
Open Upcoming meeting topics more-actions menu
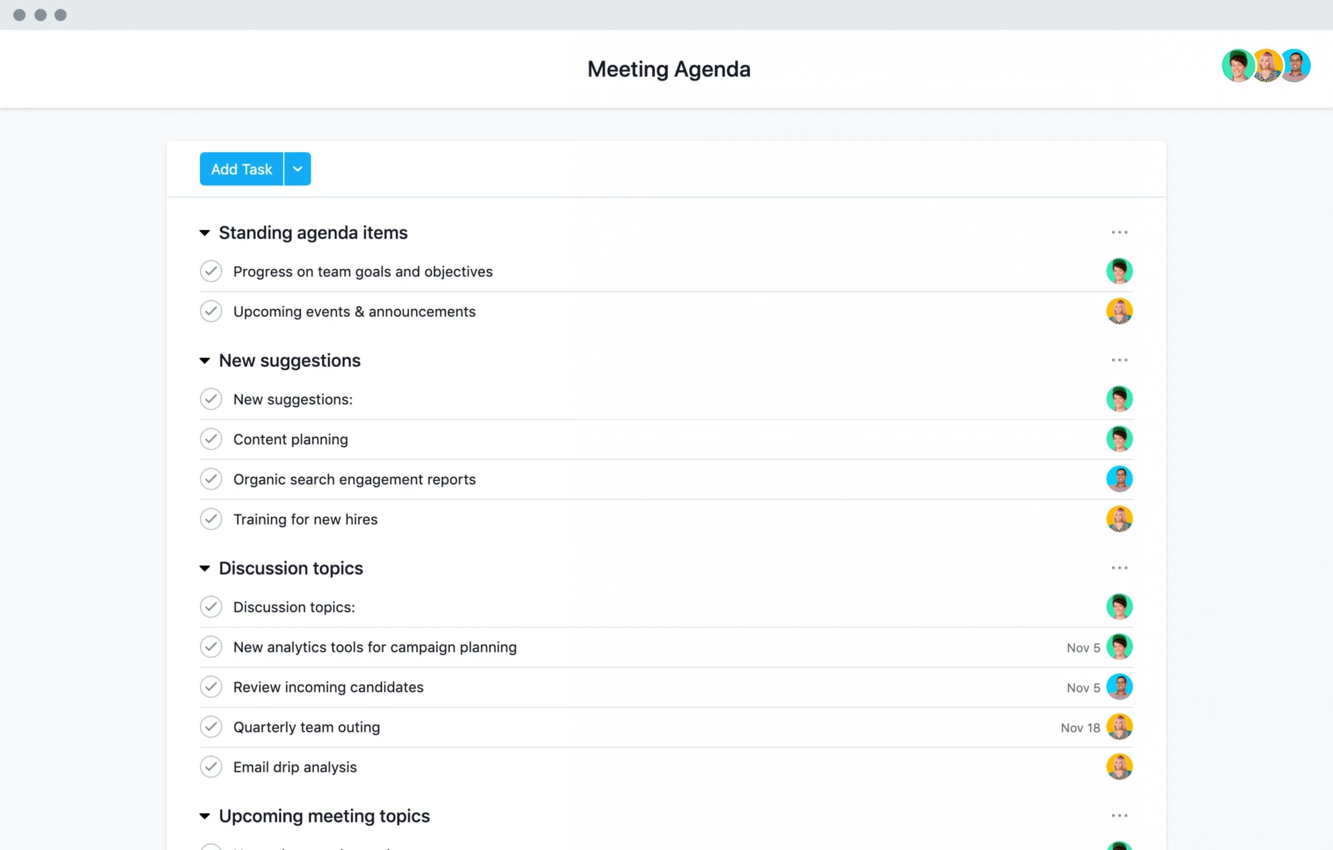tap(1119, 816)
